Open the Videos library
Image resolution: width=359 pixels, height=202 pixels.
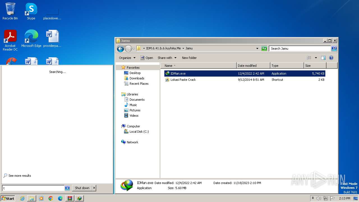[134, 116]
